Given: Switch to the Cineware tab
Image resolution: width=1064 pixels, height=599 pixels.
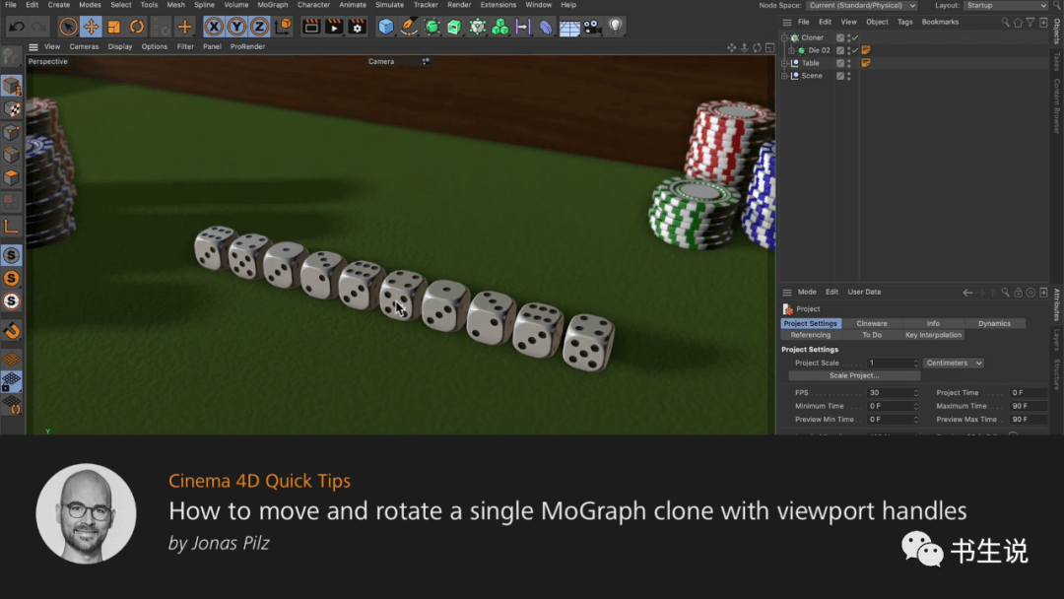Looking at the screenshot, I should coord(871,323).
